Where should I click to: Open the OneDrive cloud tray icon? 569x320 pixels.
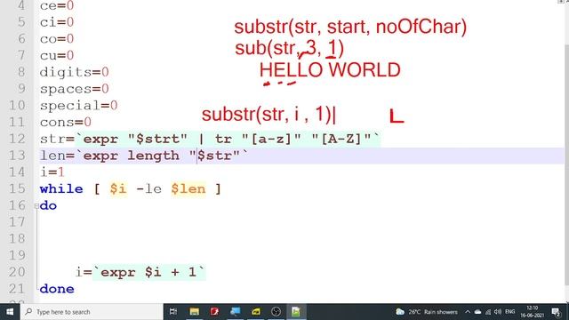477,312
